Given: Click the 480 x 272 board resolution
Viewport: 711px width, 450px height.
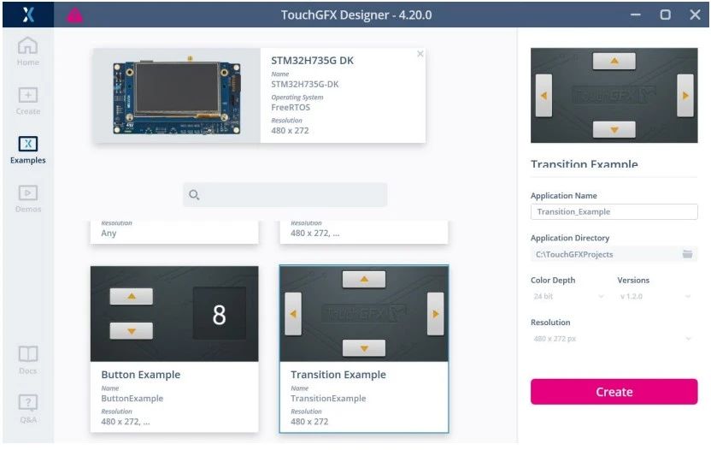Looking at the screenshot, I should pyautogui.click(x=290, y=131).
